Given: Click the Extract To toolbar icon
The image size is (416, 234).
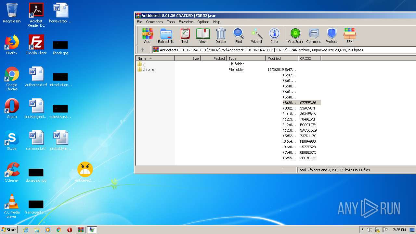Looking at the screenshot, I should [166, 35].
